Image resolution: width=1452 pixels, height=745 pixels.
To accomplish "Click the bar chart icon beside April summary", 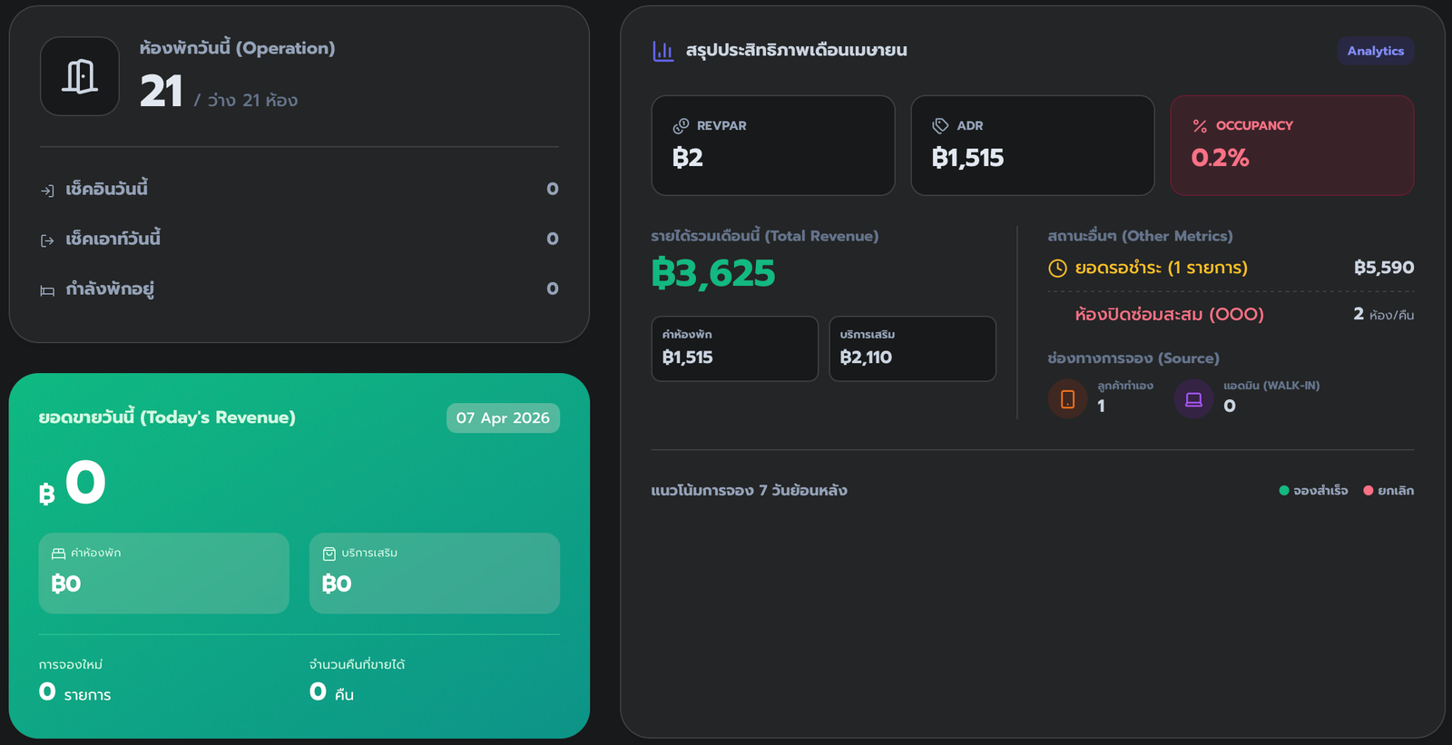I will click(x=663, y=51).
